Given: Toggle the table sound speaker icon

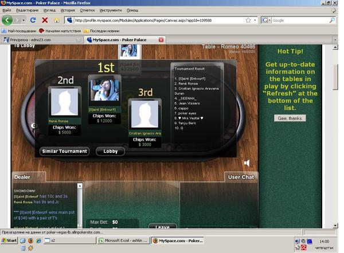Looking at the screenshot, I should coord(247,163).
